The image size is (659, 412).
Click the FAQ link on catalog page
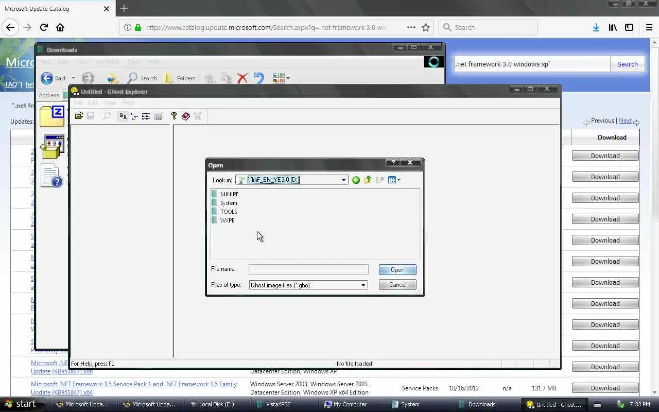pyautogui.click(x=11, y=84)
